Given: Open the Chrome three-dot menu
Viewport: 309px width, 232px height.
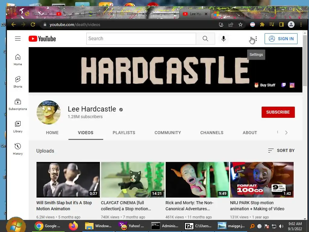Looking at the screenshot, I should pyautogui.click(x=301, y=24).
